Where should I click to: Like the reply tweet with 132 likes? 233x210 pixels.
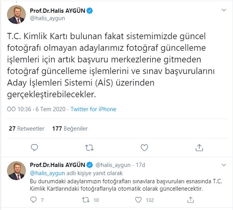click(138, 200)
